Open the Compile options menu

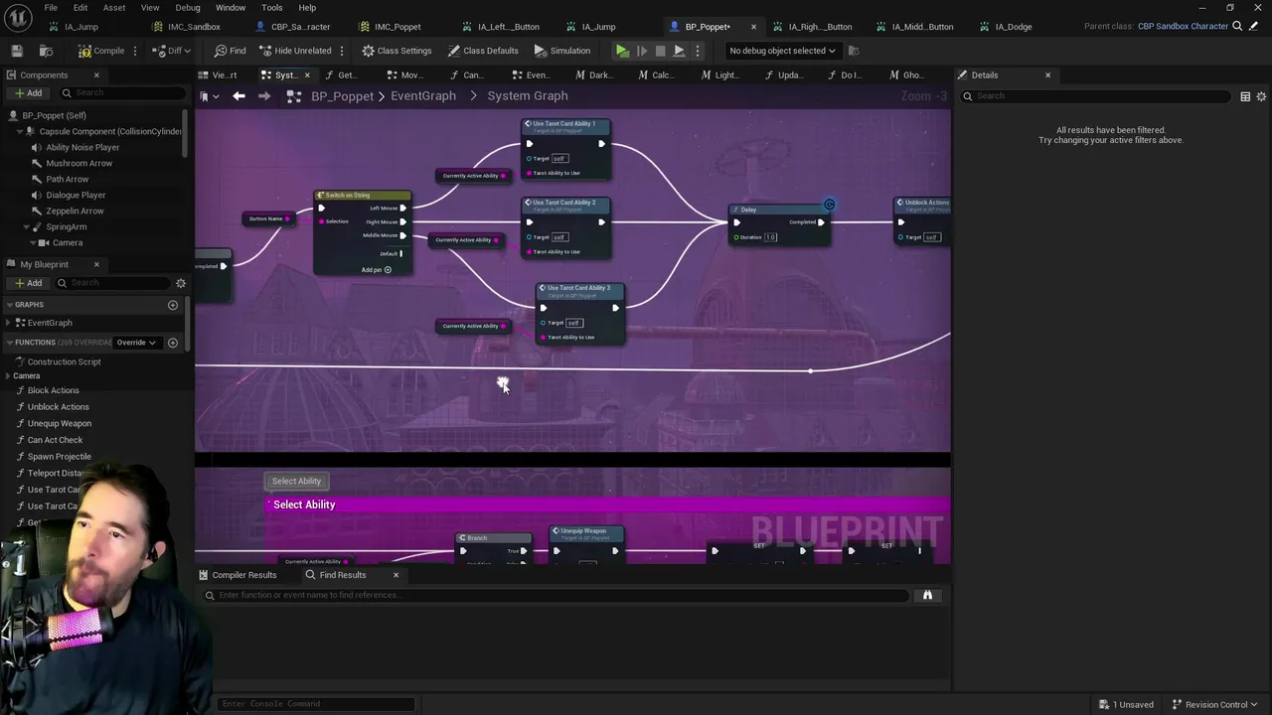click(x=137, y=51)
